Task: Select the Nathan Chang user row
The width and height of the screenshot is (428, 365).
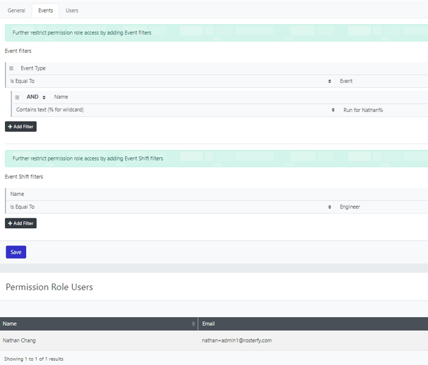Action: pos(214,341)
